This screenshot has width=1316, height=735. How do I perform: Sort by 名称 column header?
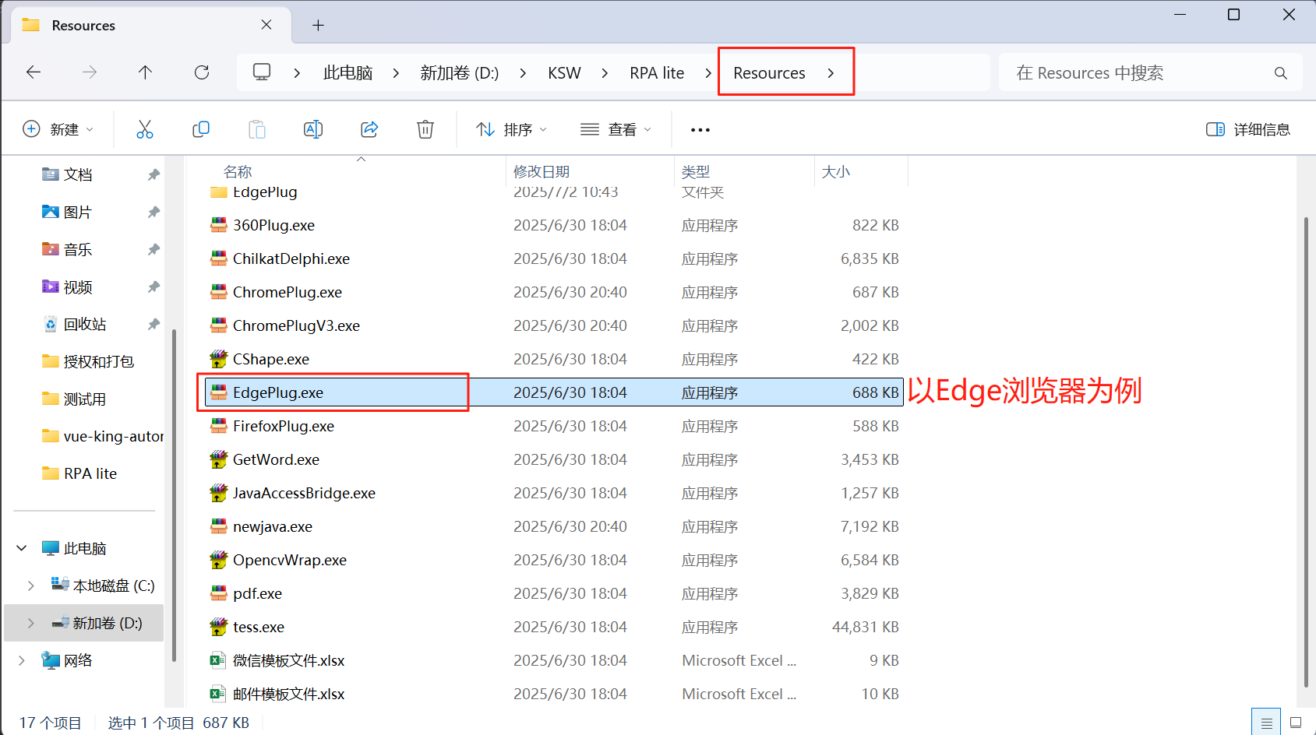pos(238,171)
